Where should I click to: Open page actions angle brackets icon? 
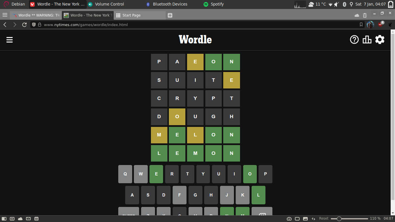click(x=314, y=219)
